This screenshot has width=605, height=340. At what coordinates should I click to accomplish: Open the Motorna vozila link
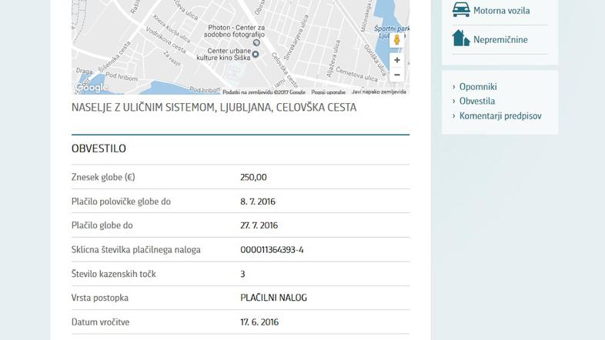click(501, 11)
